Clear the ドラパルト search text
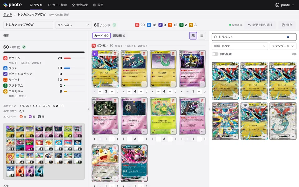Screen dimensions: 299x187 [x=288, y=37]
